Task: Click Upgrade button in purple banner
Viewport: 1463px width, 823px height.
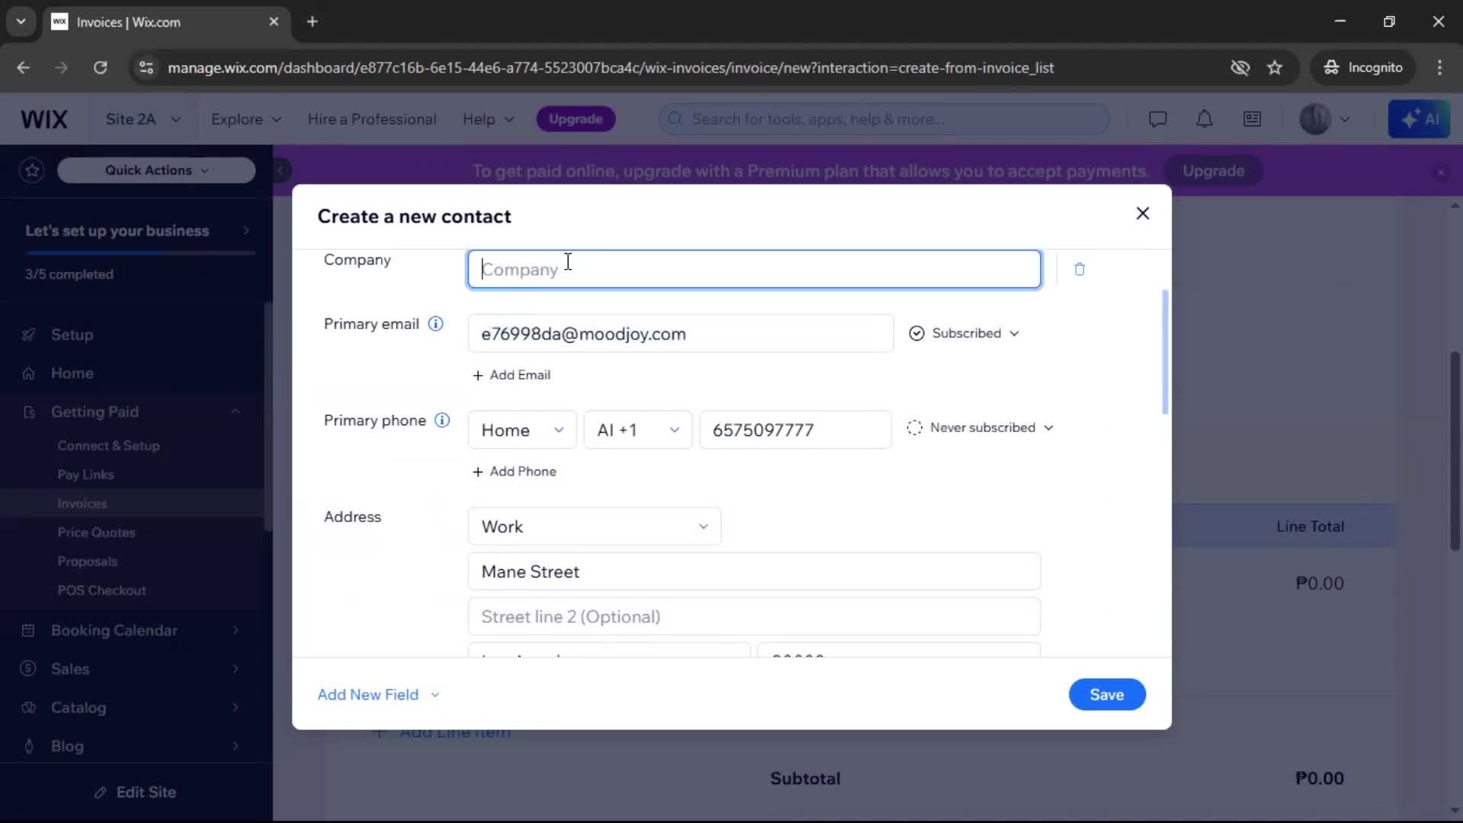Action: click(1213, 171)
